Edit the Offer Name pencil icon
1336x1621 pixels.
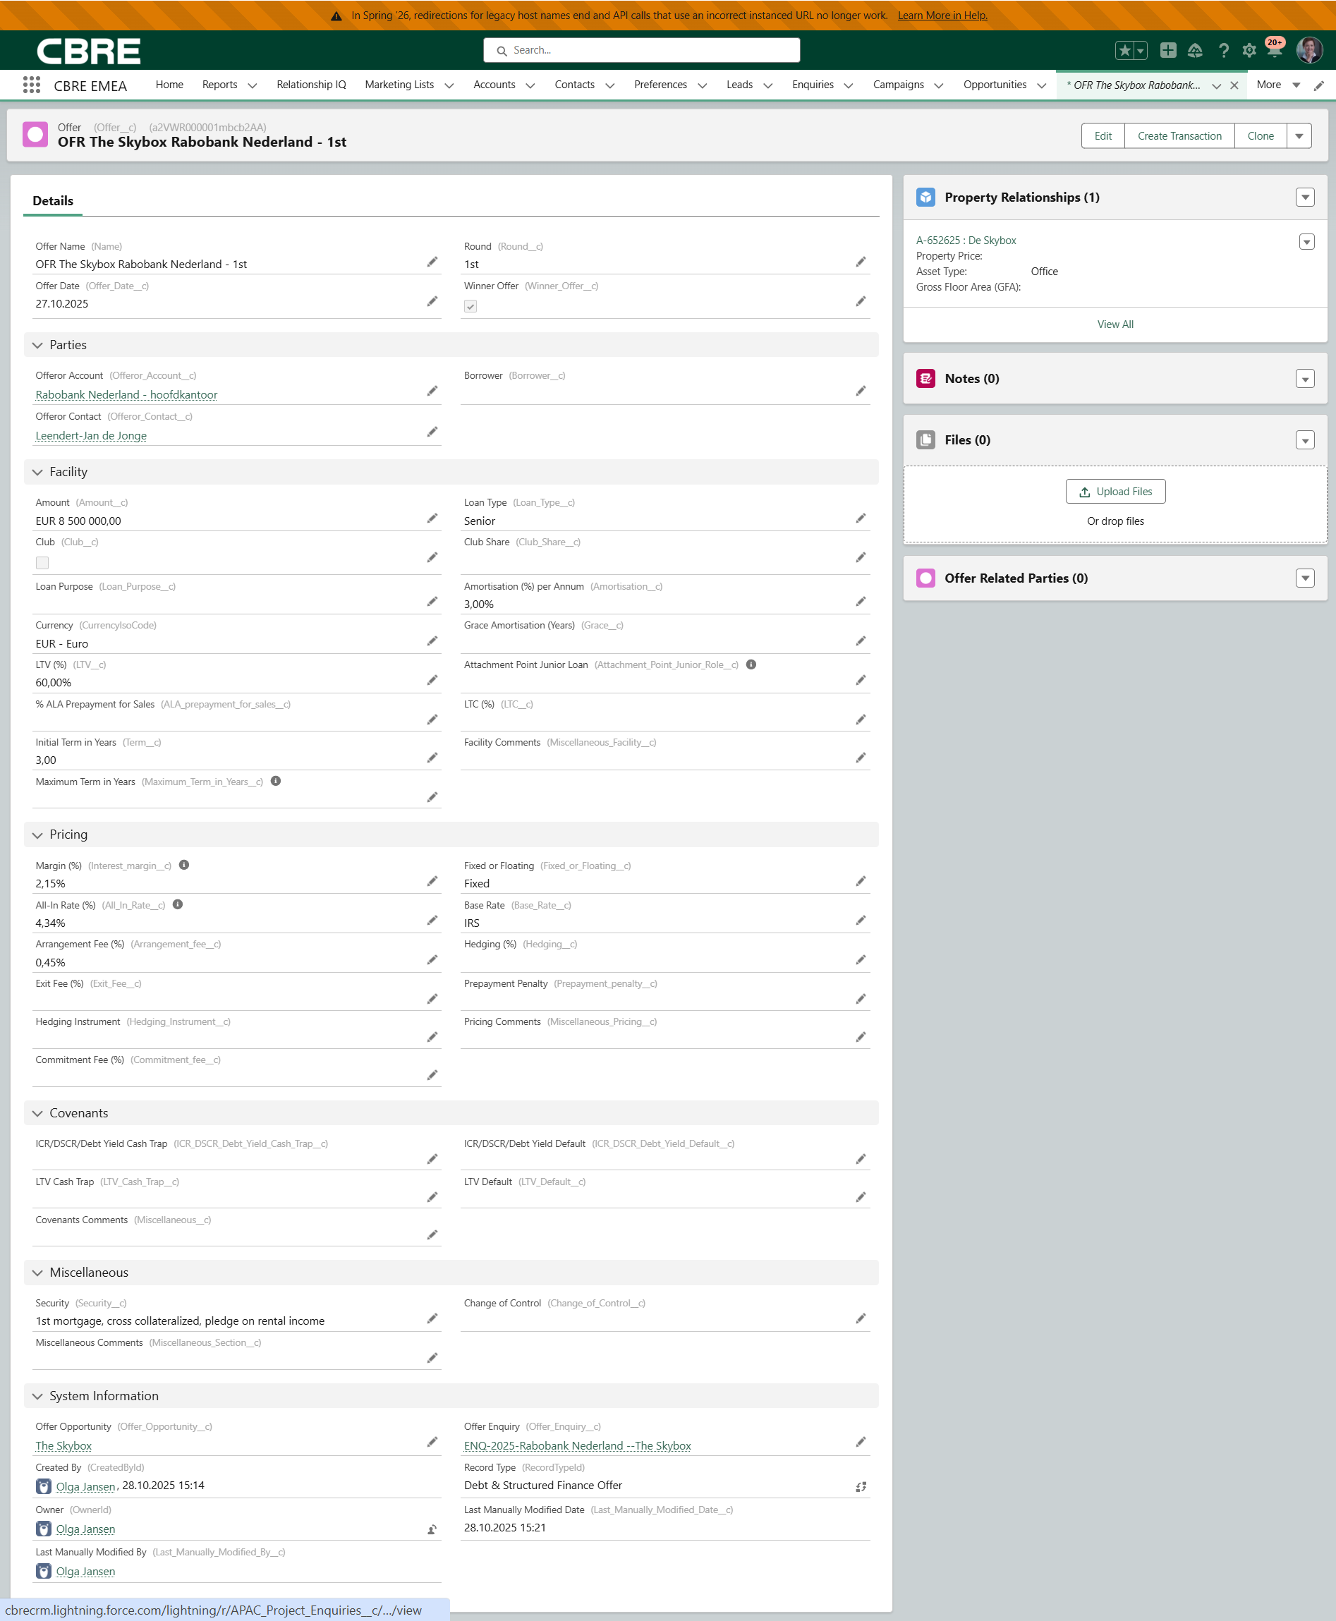click(x=432, y=262)
